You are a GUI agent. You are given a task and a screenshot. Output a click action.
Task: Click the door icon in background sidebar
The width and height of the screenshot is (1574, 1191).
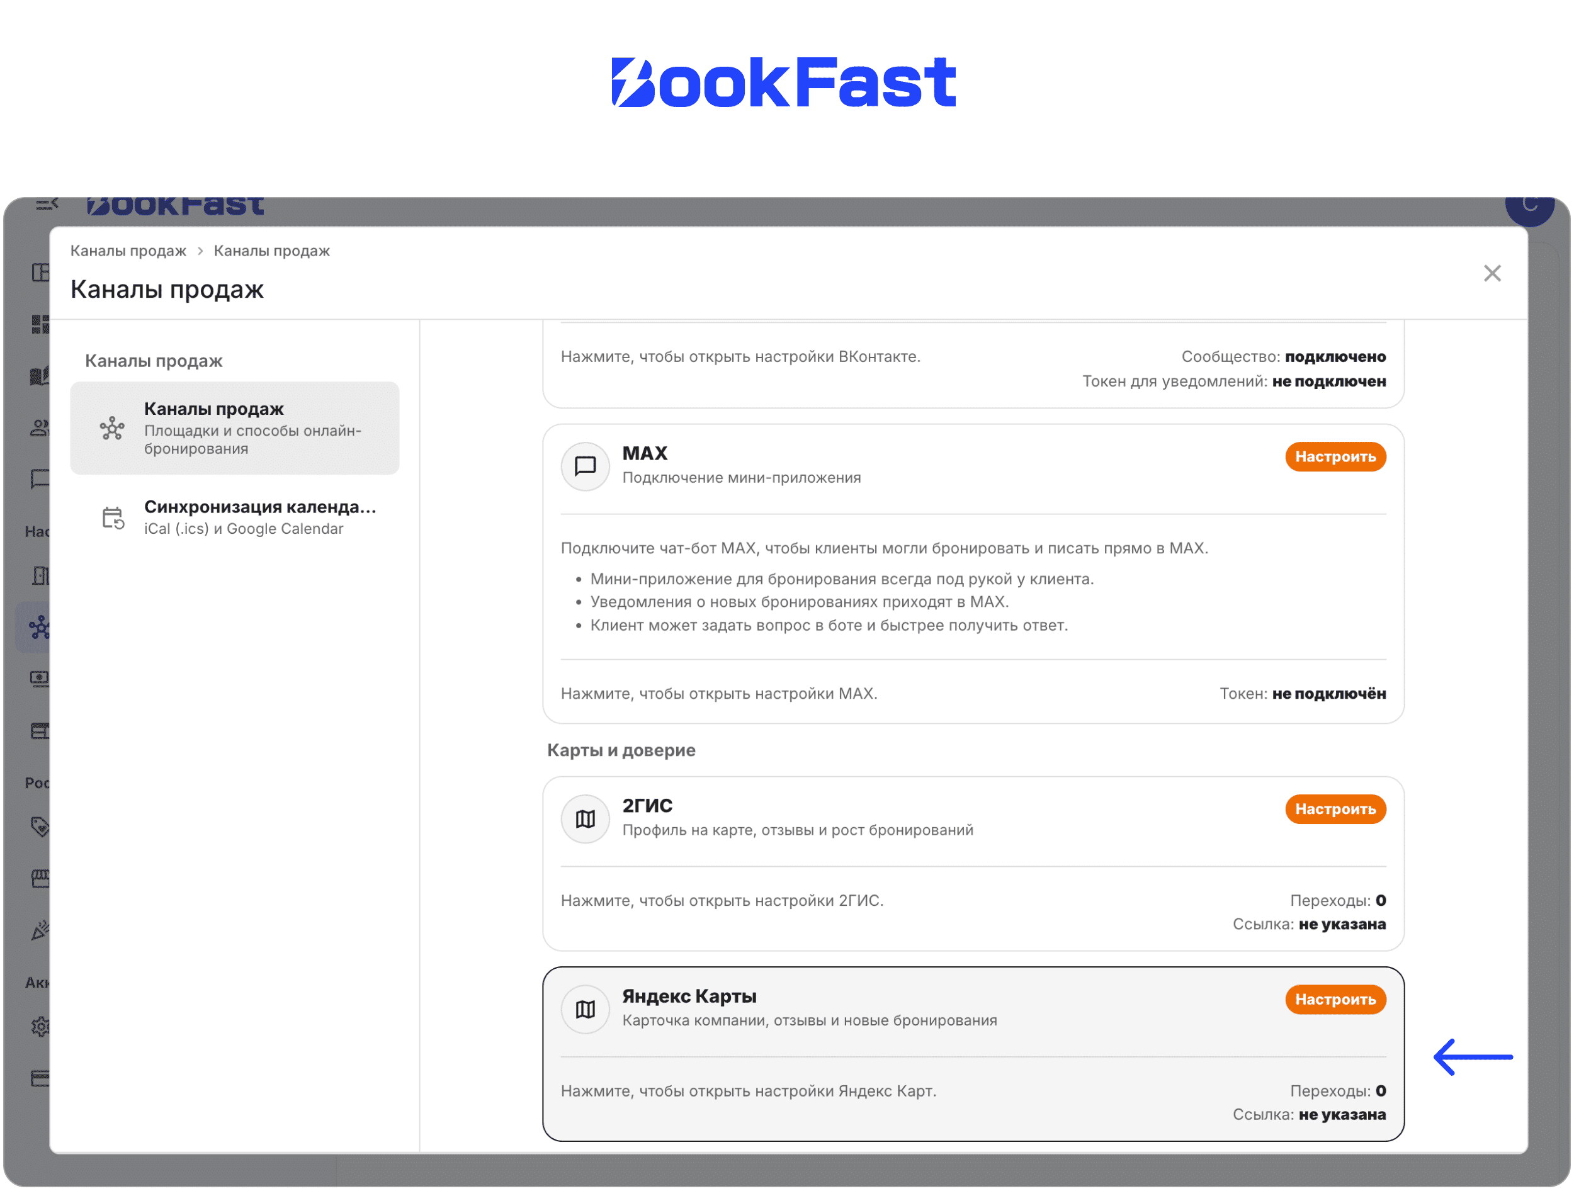40,575
